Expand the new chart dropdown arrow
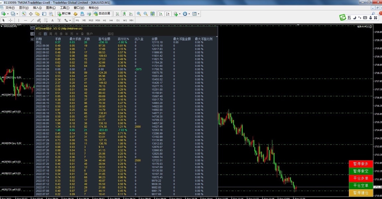The image size is (382, 199). [7, 14]
